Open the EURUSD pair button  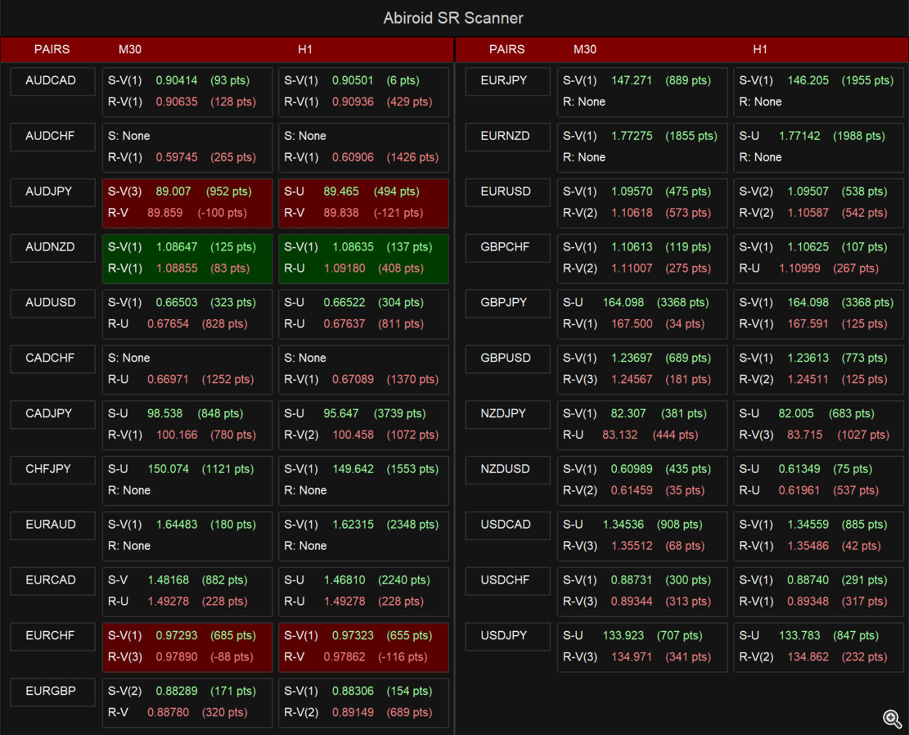[507, 192]
